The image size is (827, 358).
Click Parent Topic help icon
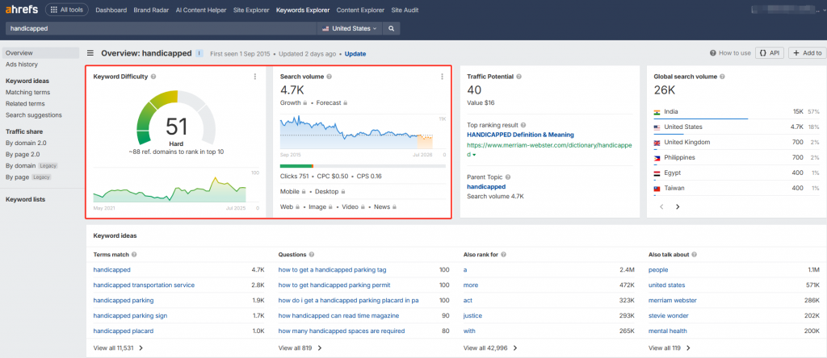click(508, 177)
